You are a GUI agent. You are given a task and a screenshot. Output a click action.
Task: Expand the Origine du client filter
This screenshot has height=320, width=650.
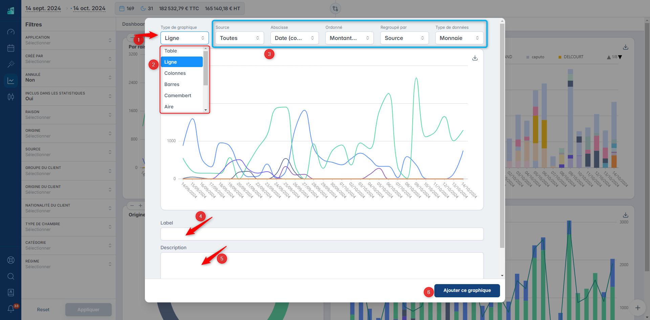pos(68,190)
